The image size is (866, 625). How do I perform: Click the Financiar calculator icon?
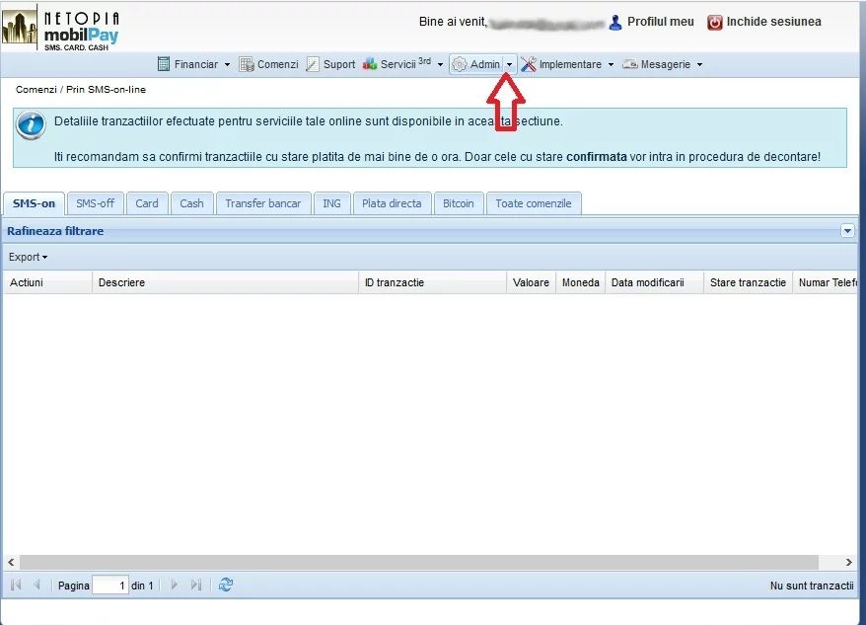click(164, 64)
